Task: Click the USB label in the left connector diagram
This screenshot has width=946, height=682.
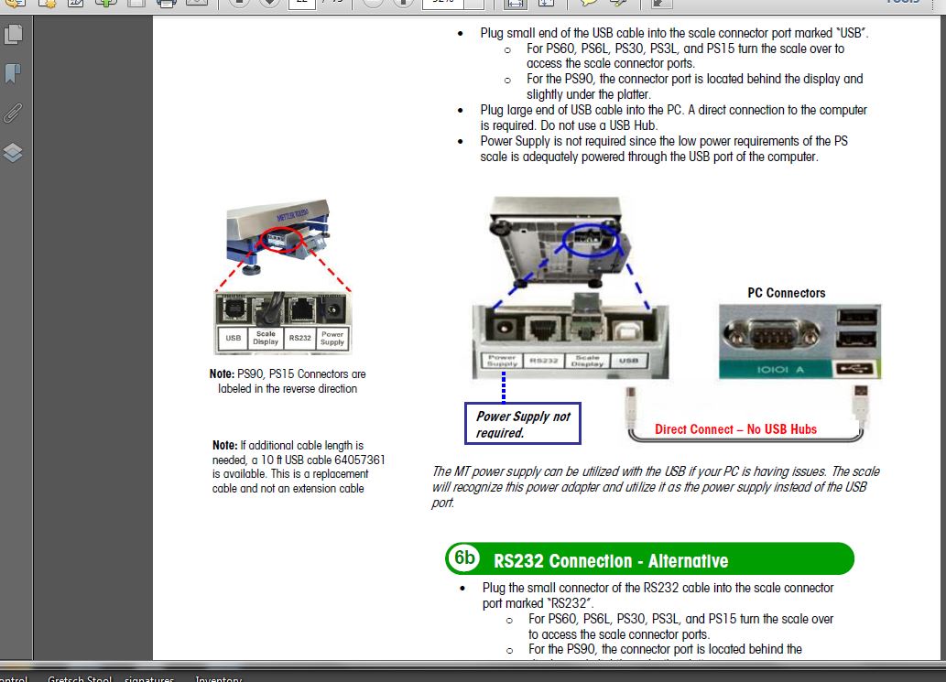Action: pos(233,338)
